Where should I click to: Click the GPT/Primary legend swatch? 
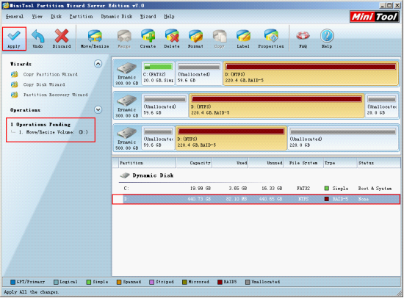point(13,282)
